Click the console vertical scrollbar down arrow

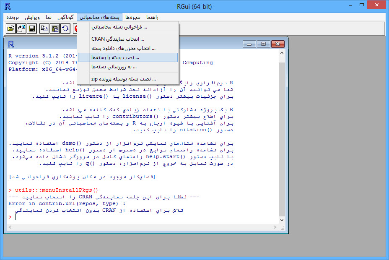click(x=282, y=220)
